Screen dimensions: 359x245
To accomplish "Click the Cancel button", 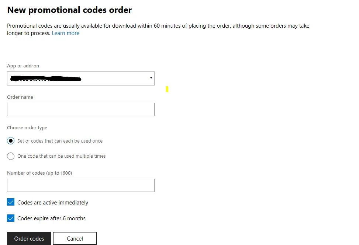I will 75,238.
